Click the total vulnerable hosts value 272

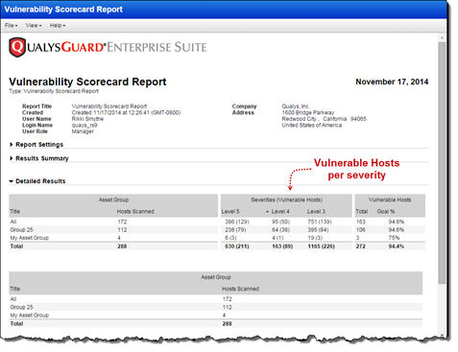click(361, 246)
